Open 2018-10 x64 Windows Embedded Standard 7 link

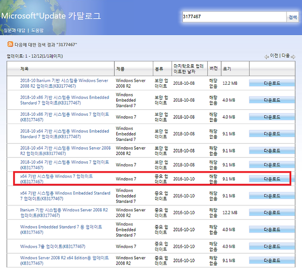pyautogui.click(x=65, y=134)
